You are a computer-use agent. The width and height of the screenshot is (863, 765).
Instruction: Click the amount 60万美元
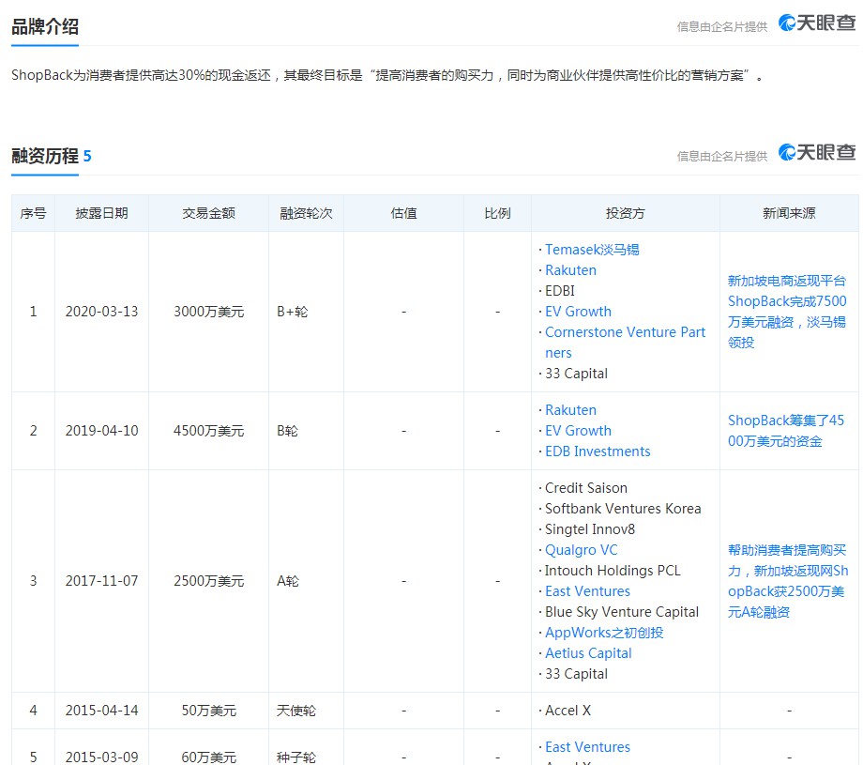208,757
